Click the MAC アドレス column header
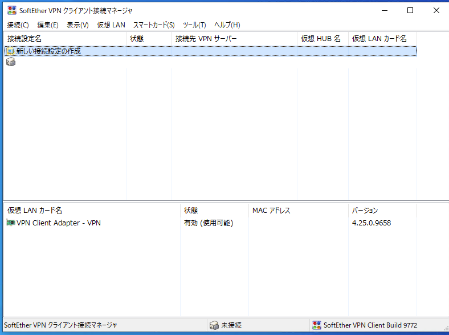 click(299, 211)
